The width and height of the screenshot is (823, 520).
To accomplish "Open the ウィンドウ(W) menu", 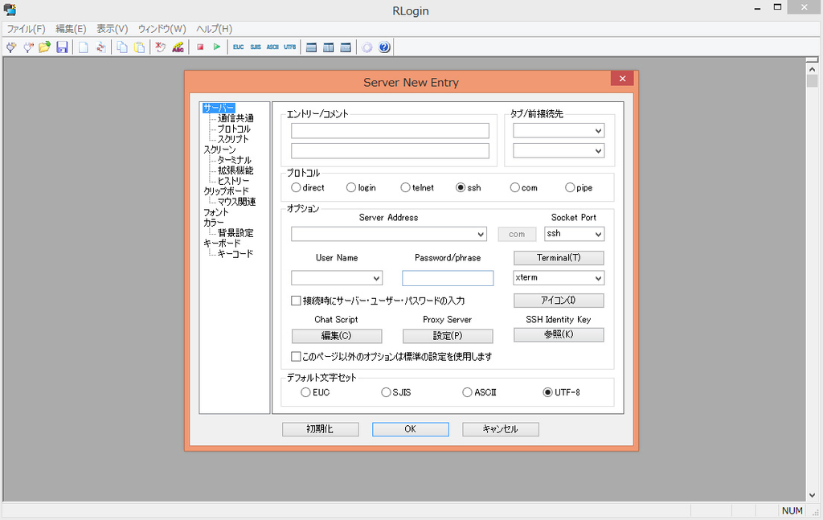I will (x=162, y=29).
